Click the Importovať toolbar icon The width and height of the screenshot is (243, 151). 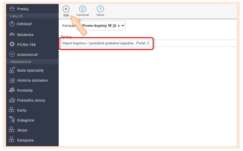83,9
